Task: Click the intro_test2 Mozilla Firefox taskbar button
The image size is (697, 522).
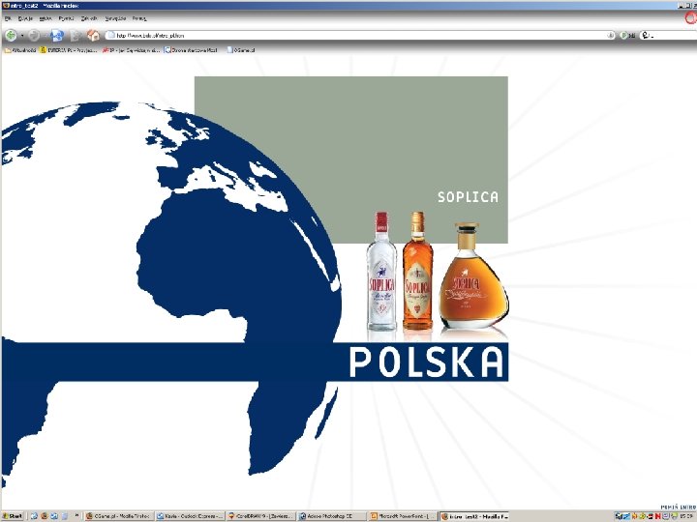Action: click(473, 516)
